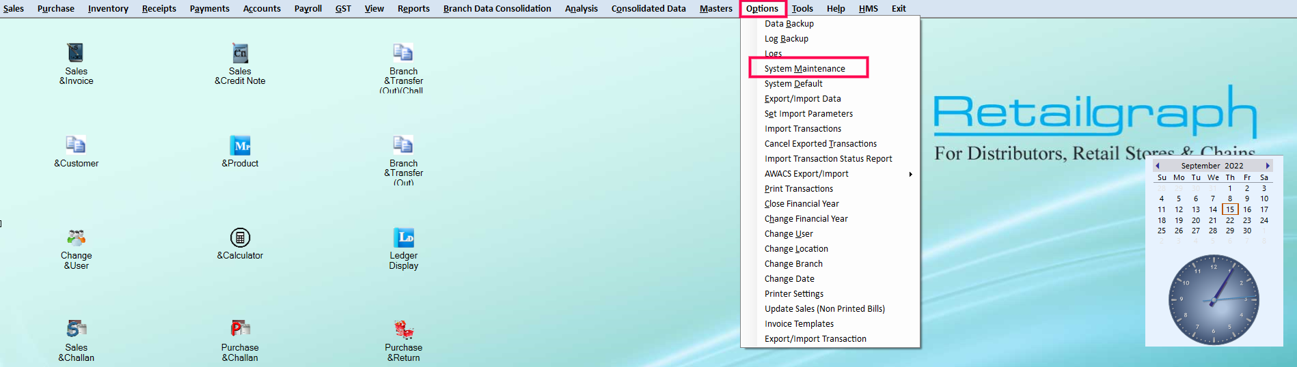
Task: Open the Purchase Return icon
Action: tap(403, 329)
